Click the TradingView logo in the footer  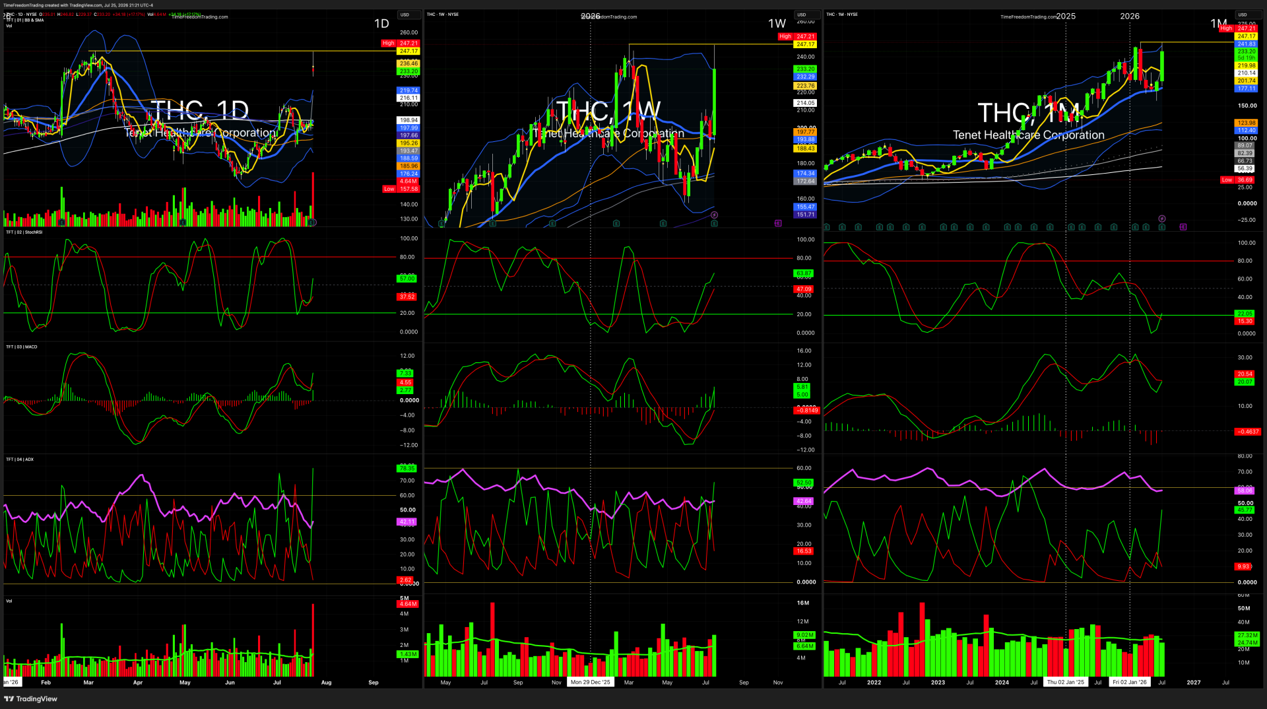tap(30, 698)
